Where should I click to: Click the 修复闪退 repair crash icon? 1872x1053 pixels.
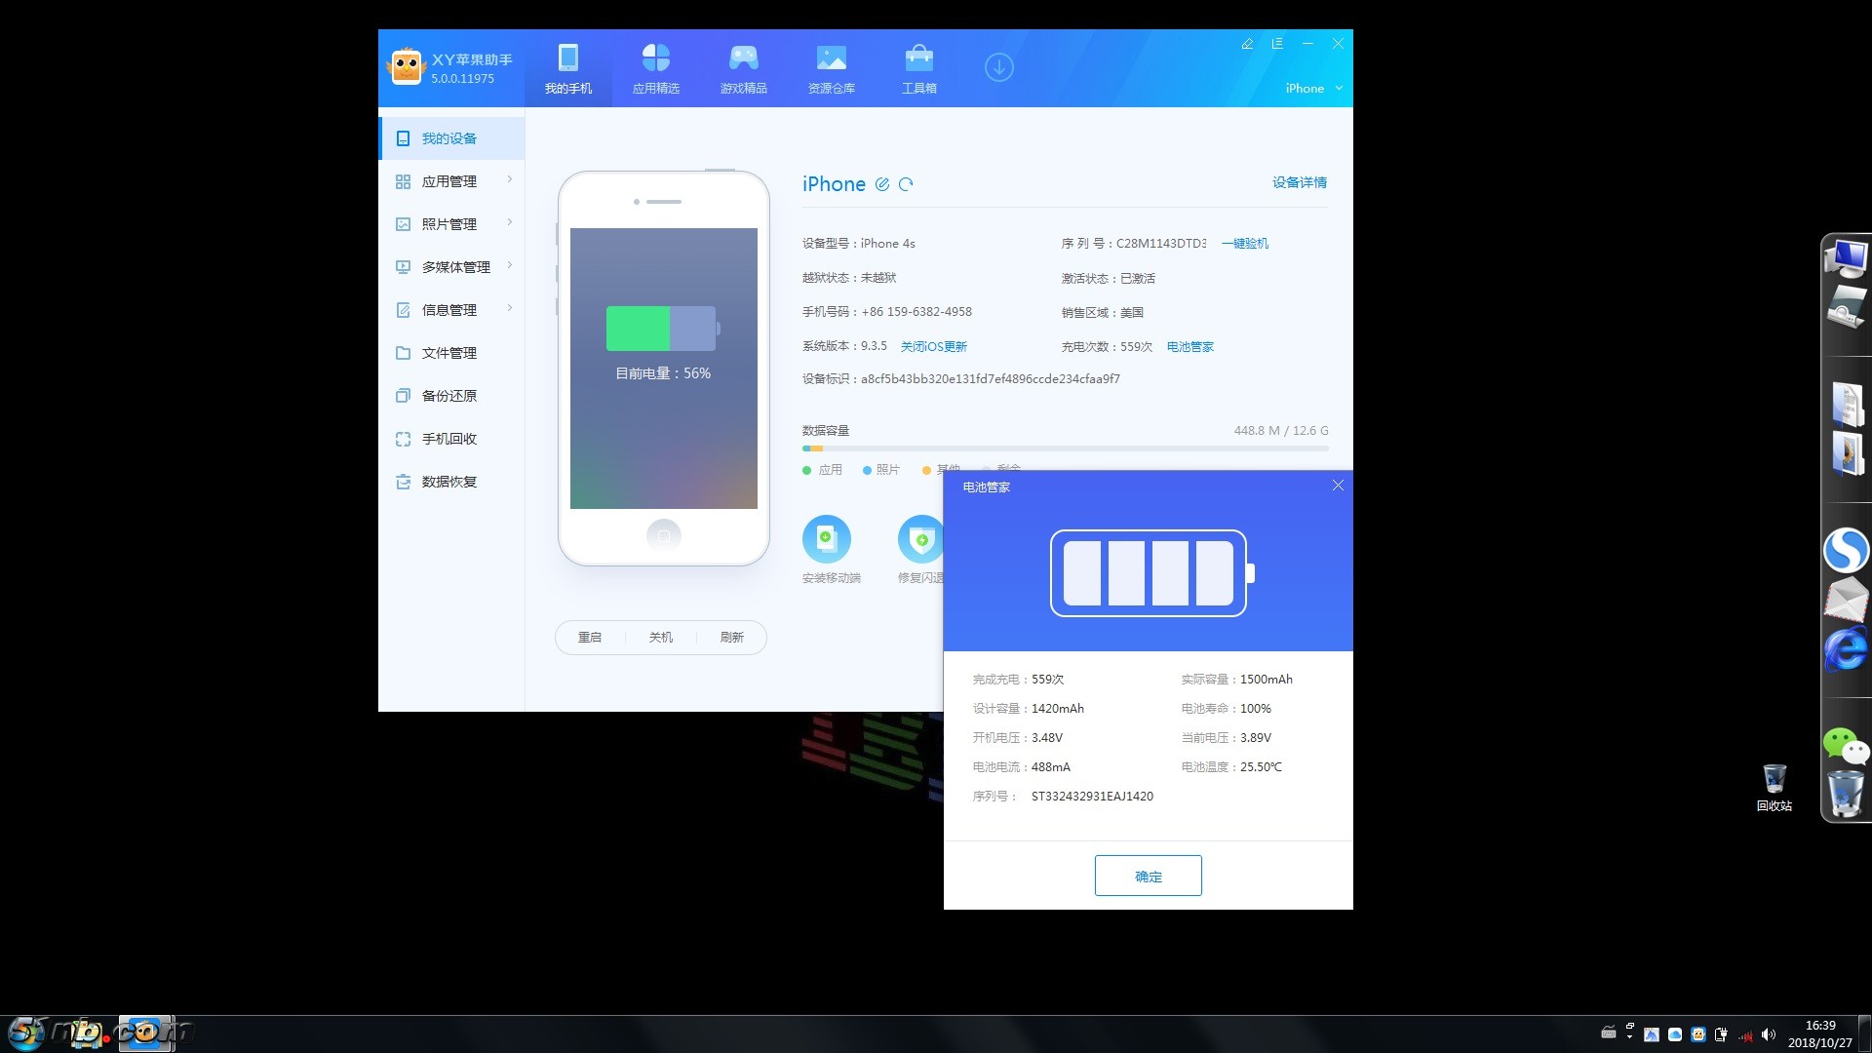click(x=920, y=539)
